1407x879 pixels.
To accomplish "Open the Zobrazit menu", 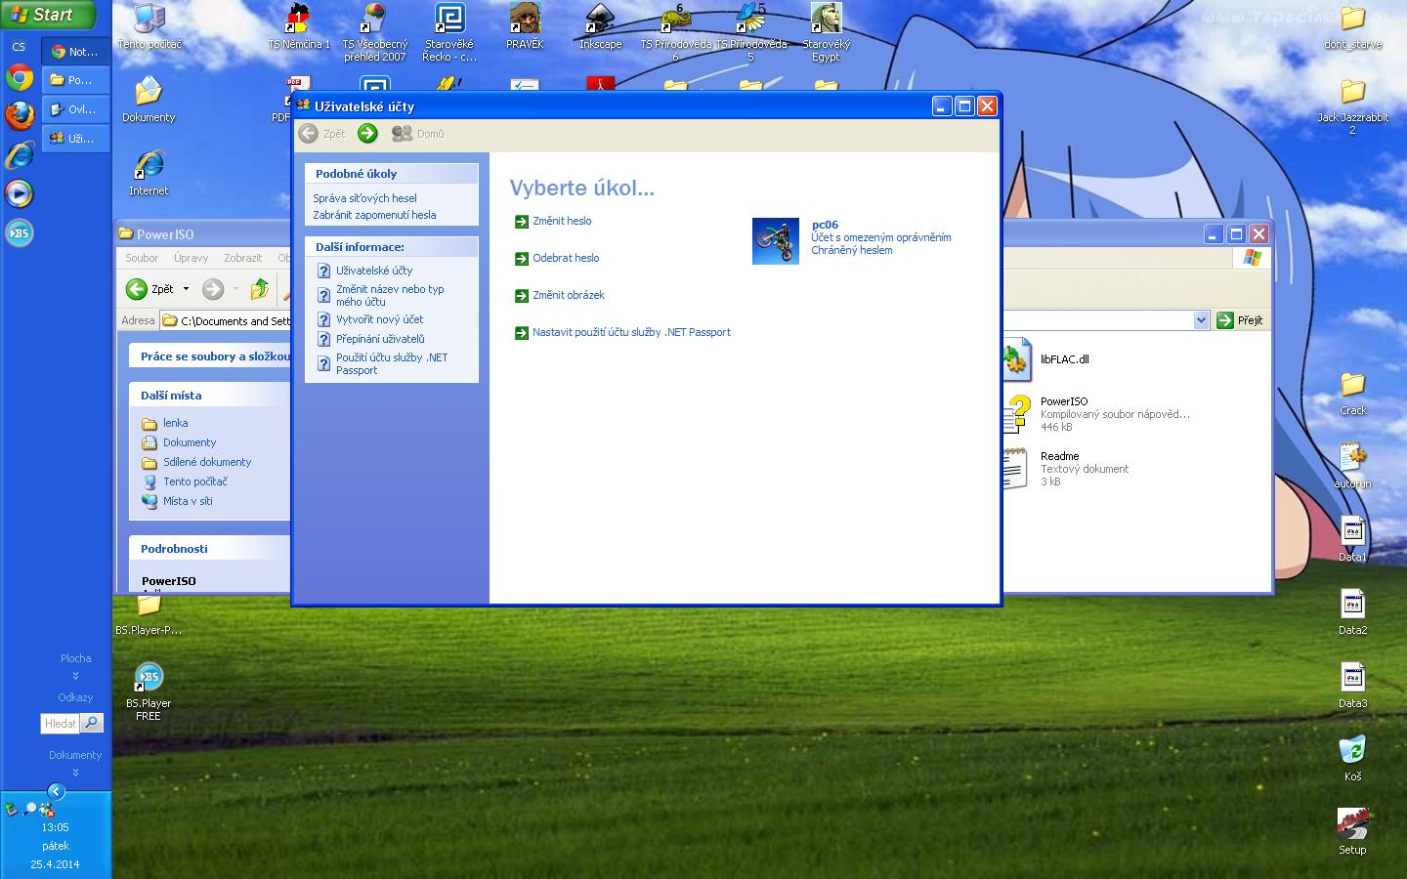I will point(242,258).
